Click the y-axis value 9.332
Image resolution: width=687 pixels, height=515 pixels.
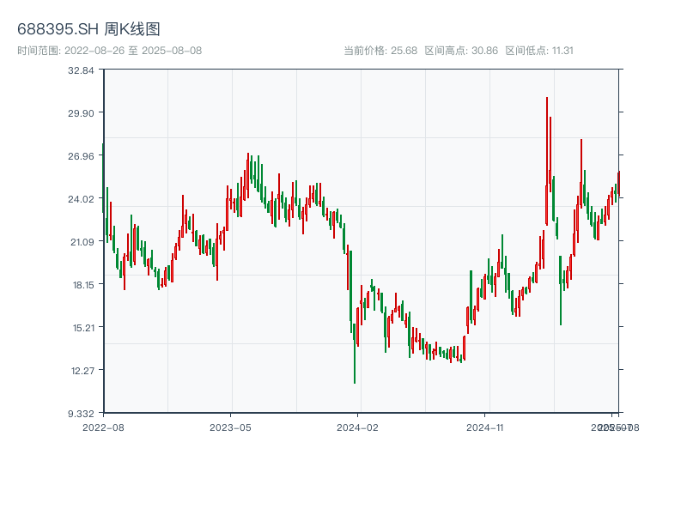click(x=81, y=414)
